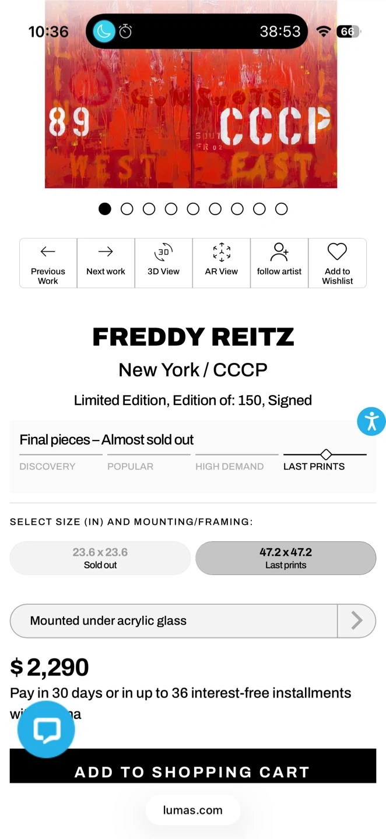Expand the mounting options chevron

pyautogui.click(x=356, y=621)
